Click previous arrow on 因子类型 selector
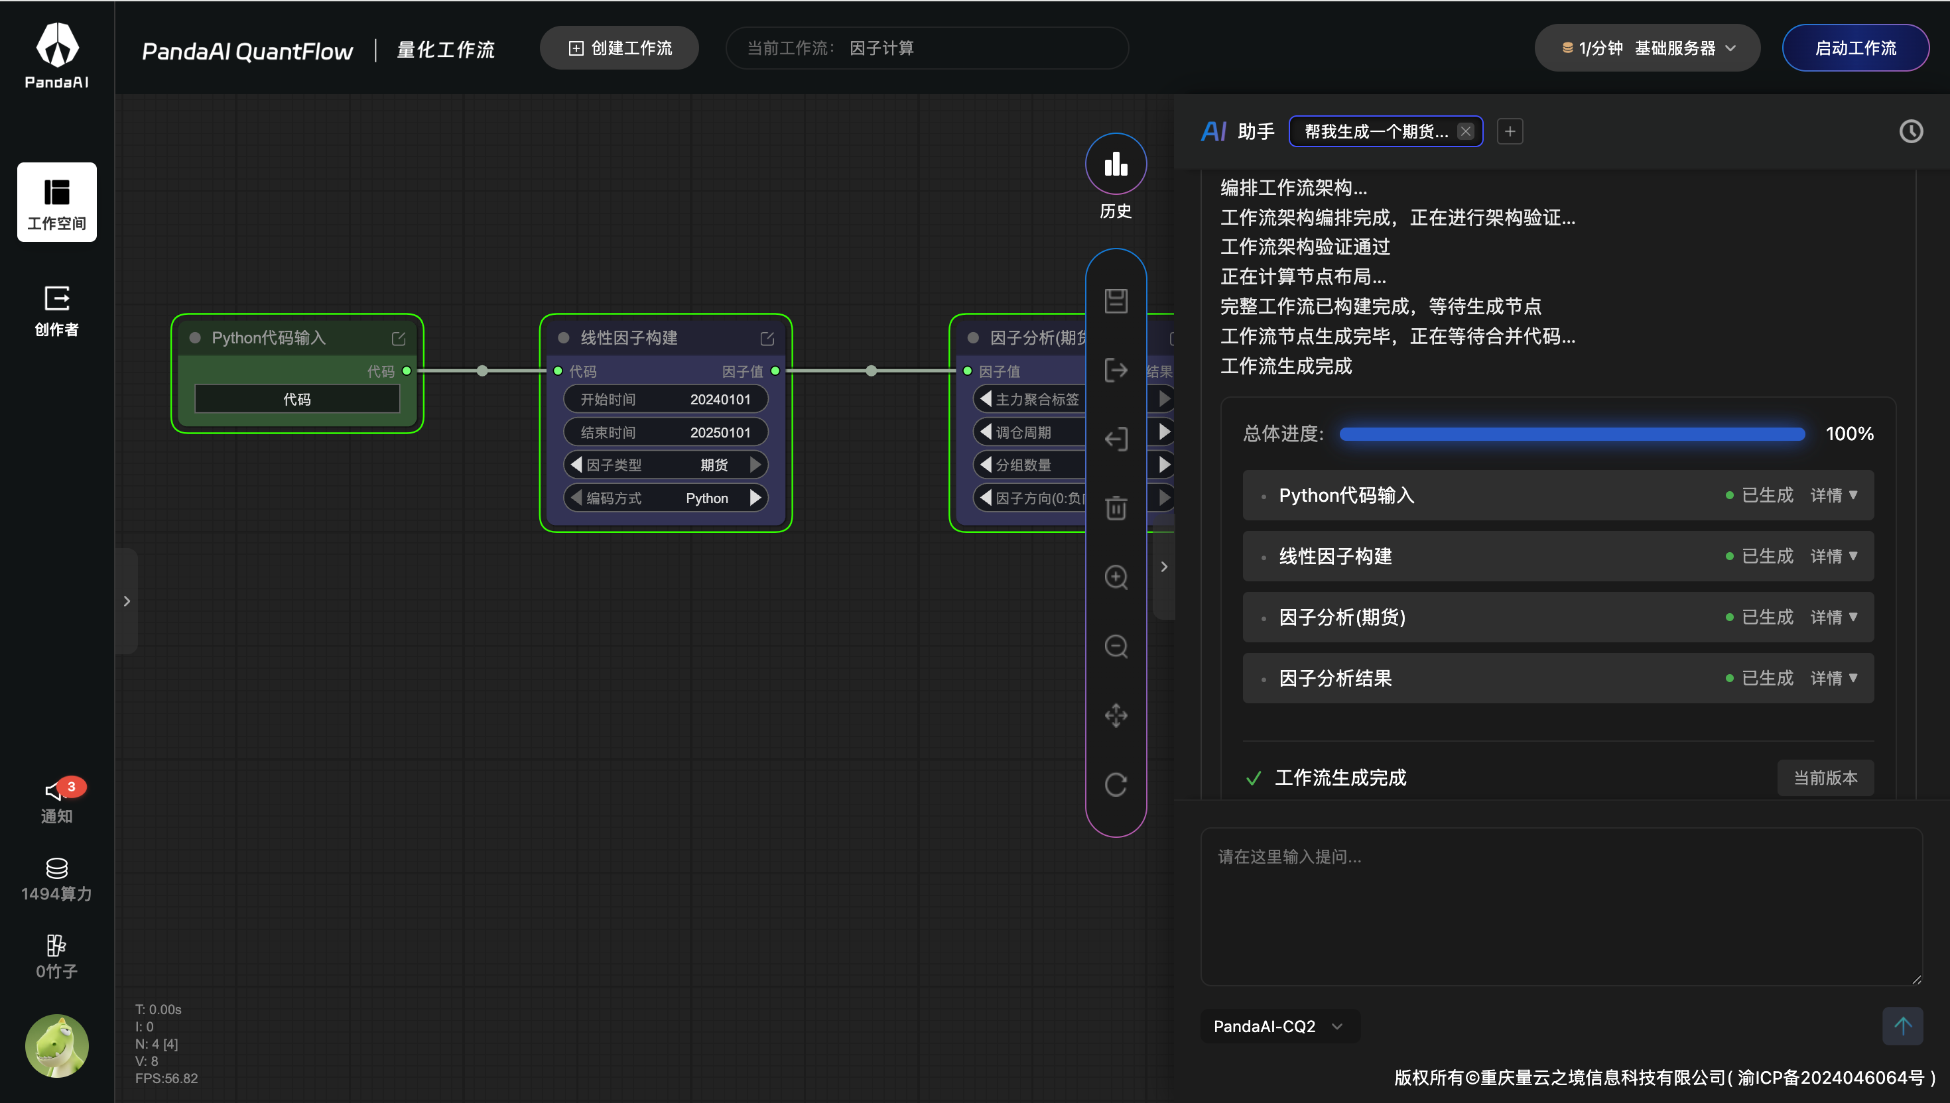Image resolution: width=1950 pixels, height=1103 pixels. point(576,465)
